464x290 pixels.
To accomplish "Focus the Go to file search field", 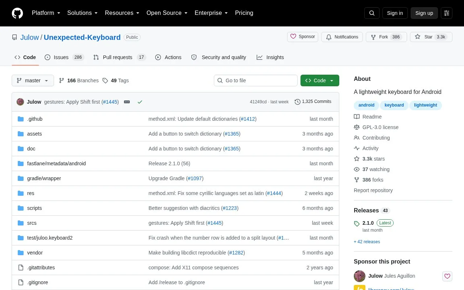I will click(x=256, y=80).
